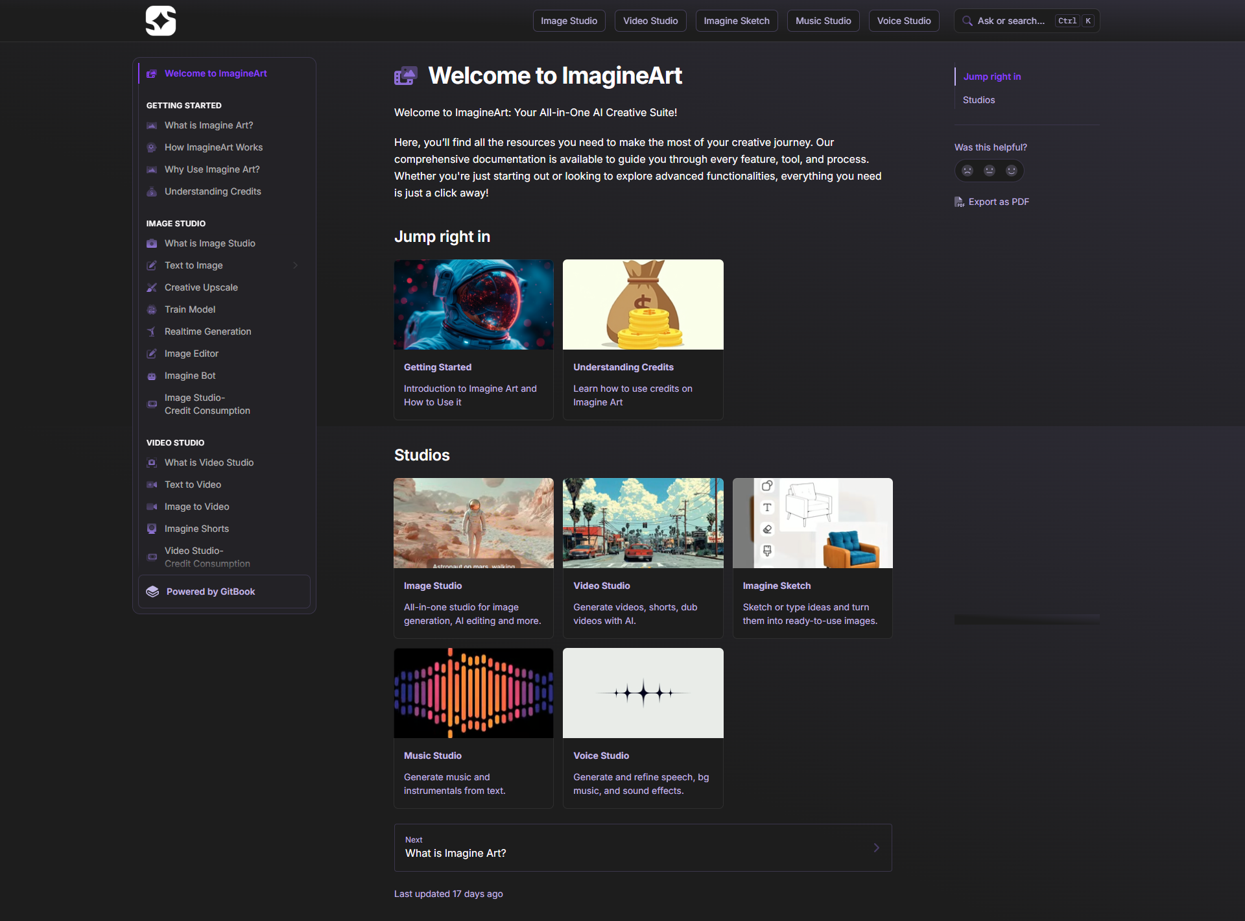Viewport: 1245px width, 921px height.
Task: Open Imagine Sketch header tab
Action: click(x=737, y=21)
